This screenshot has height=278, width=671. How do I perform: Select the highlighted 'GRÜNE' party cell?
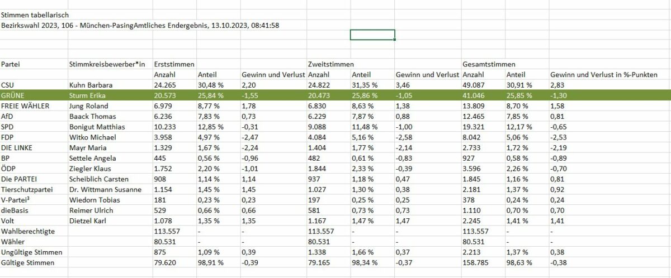point(12,95)
